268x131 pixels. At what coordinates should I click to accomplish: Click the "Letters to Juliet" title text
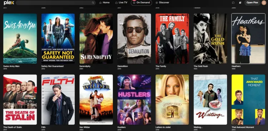pos(163,127)
